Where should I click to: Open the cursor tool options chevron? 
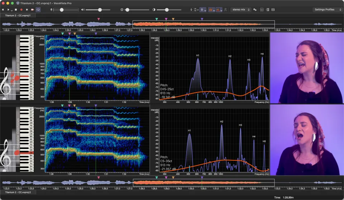205,10
